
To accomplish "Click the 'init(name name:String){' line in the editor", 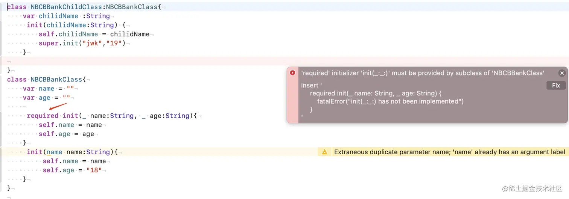I will 72,152.
